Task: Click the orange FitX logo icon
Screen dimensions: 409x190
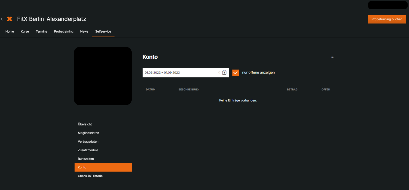Action: click(x=10, y=19)
